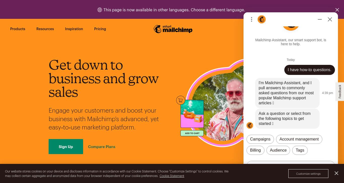Image resolution: width=344 pixels, height=183 pixels.
Task: Click the Intuit Mailchimp logo
Action: tap(173, 29)
